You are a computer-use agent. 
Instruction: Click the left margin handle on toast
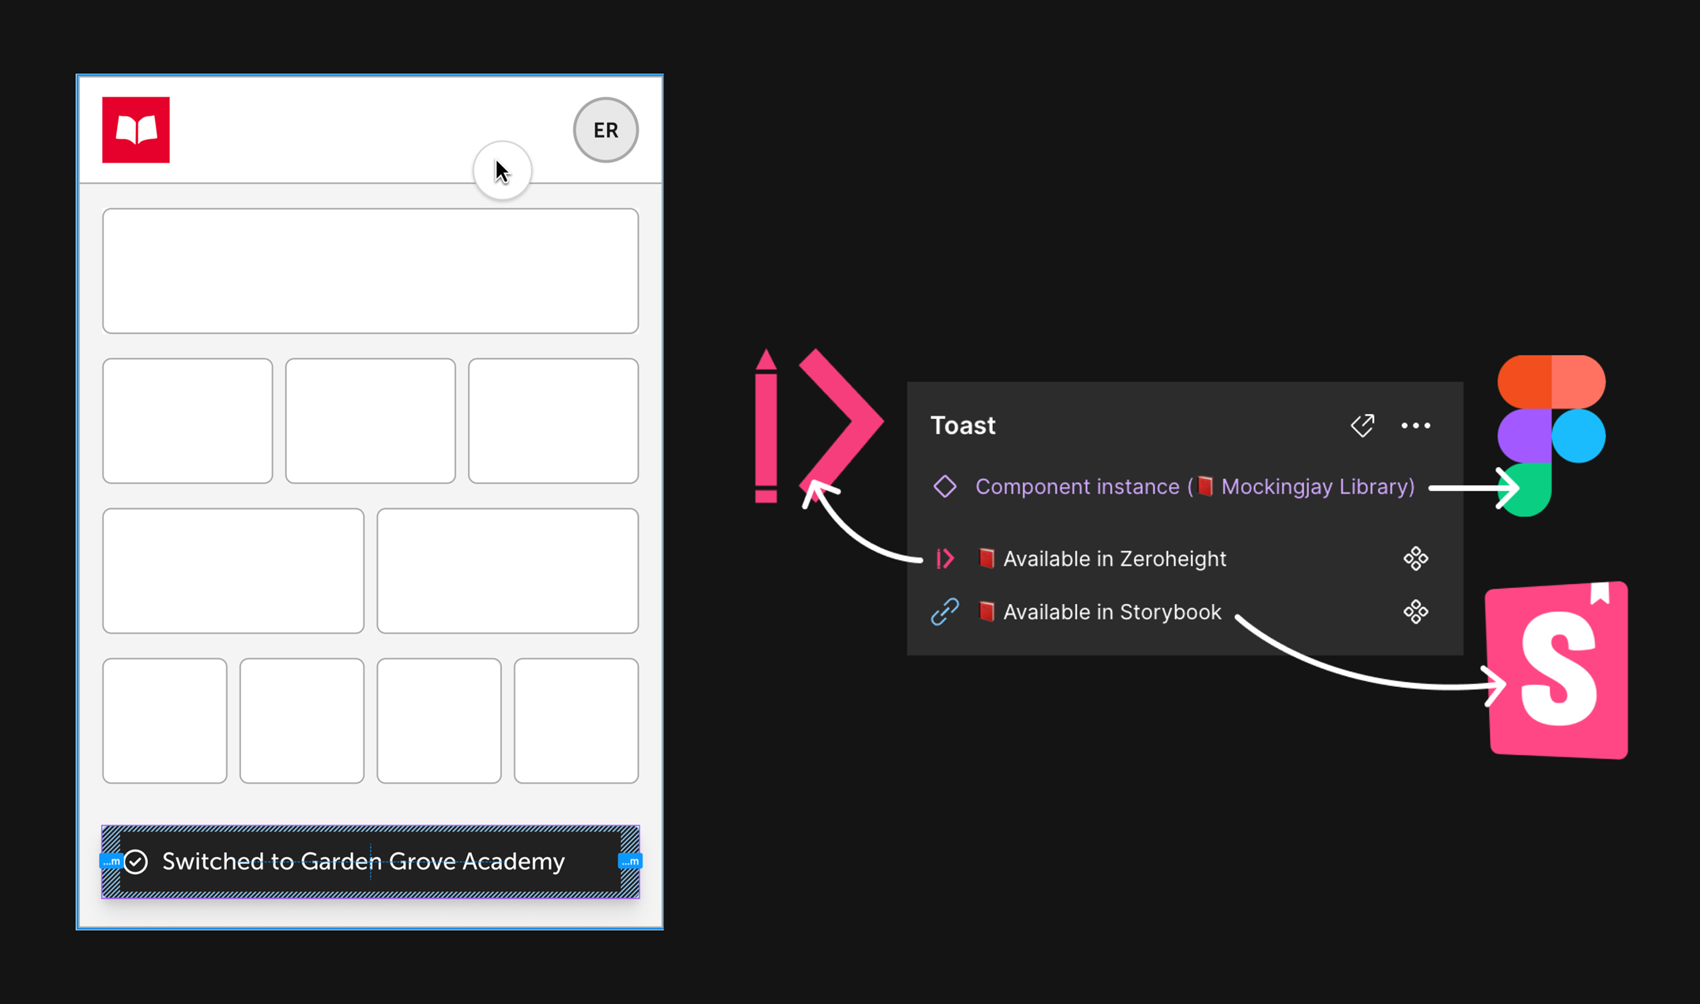tap(110, 861)
